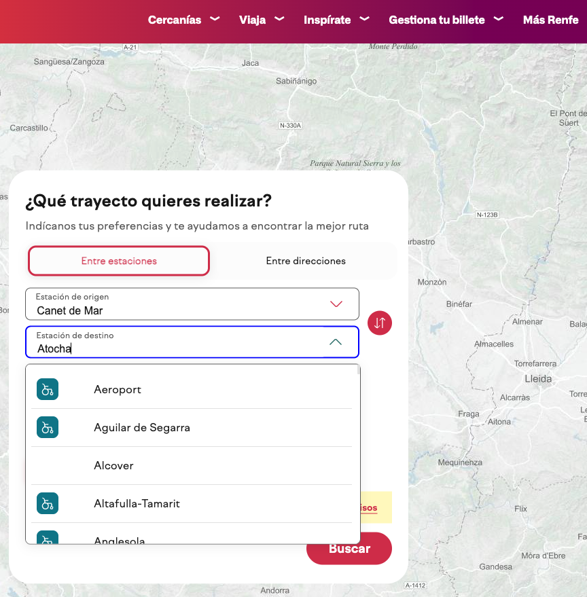Open the Viaja menu
This screenshot has height=597, width=587.
click(253, 20)
